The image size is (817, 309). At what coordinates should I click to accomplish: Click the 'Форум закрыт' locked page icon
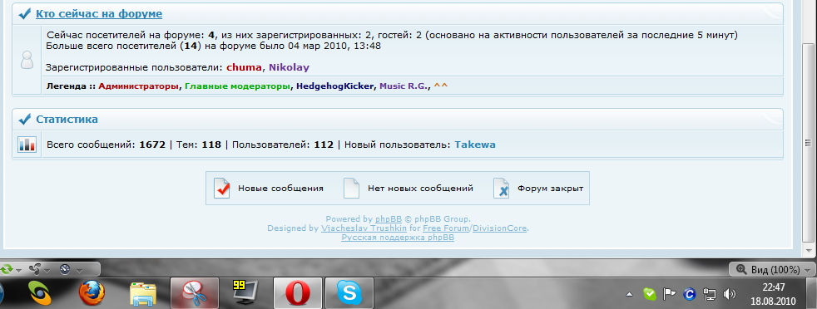click(x=501, y=188)
